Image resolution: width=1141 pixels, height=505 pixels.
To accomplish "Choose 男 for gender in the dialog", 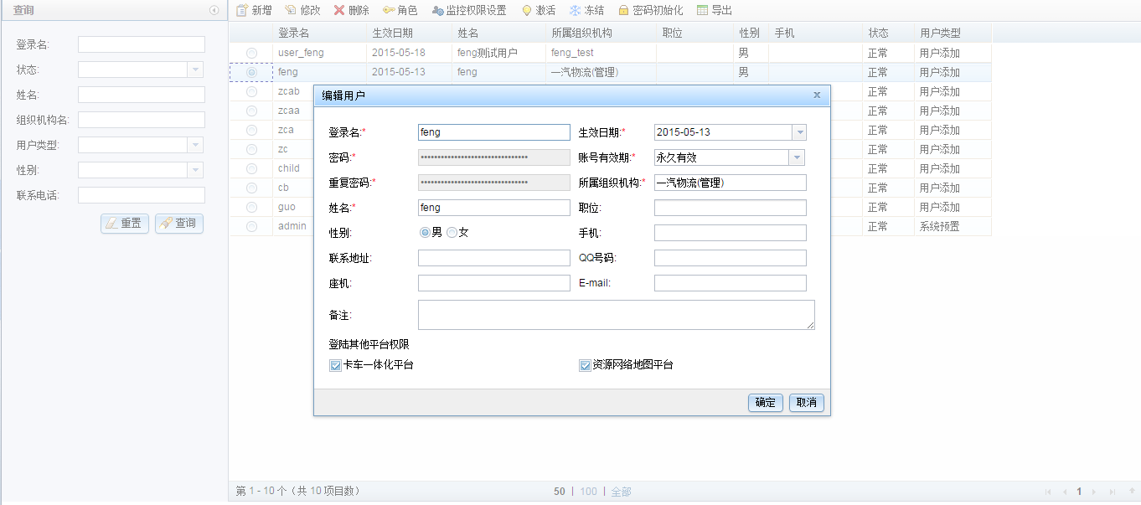I will tap(425, 232).
